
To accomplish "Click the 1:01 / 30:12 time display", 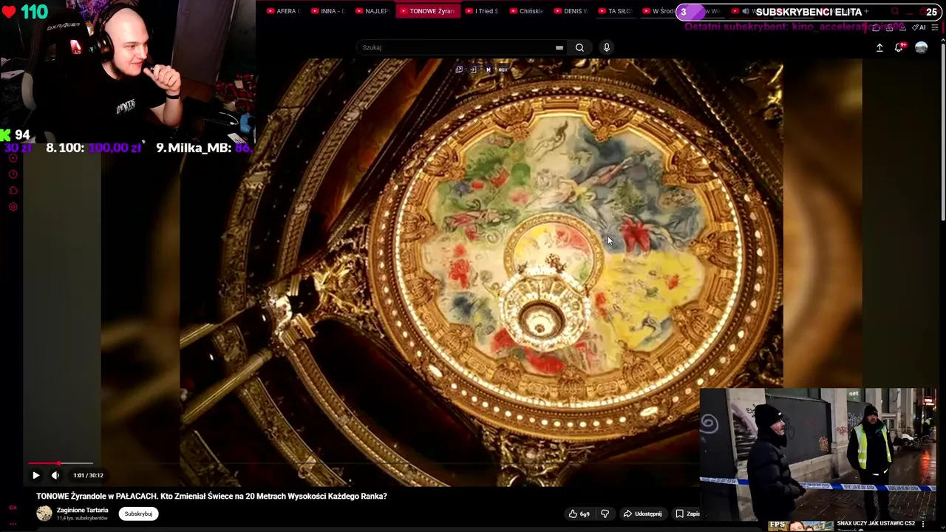I will coord(88,475).
